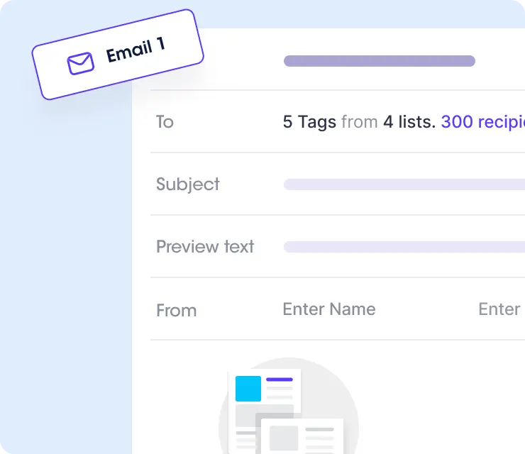Image resolution: width=525 pixels, height=454 pixels.
Task: Click the Preview text input bar
Action: 404,247
